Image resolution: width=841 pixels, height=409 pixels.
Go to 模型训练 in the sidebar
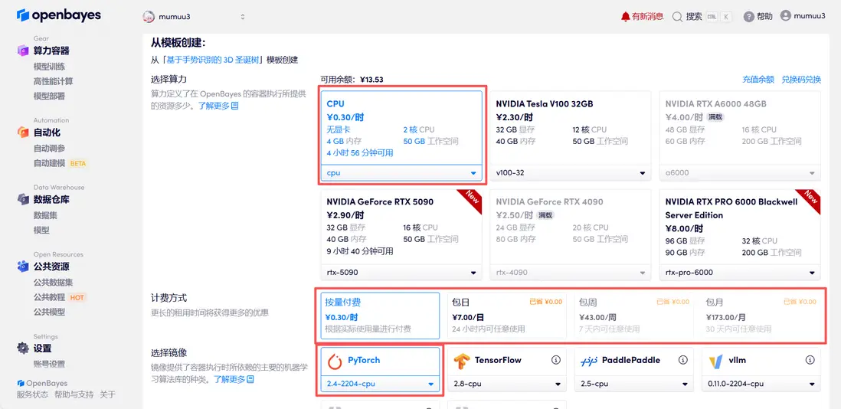click(49, 67)
